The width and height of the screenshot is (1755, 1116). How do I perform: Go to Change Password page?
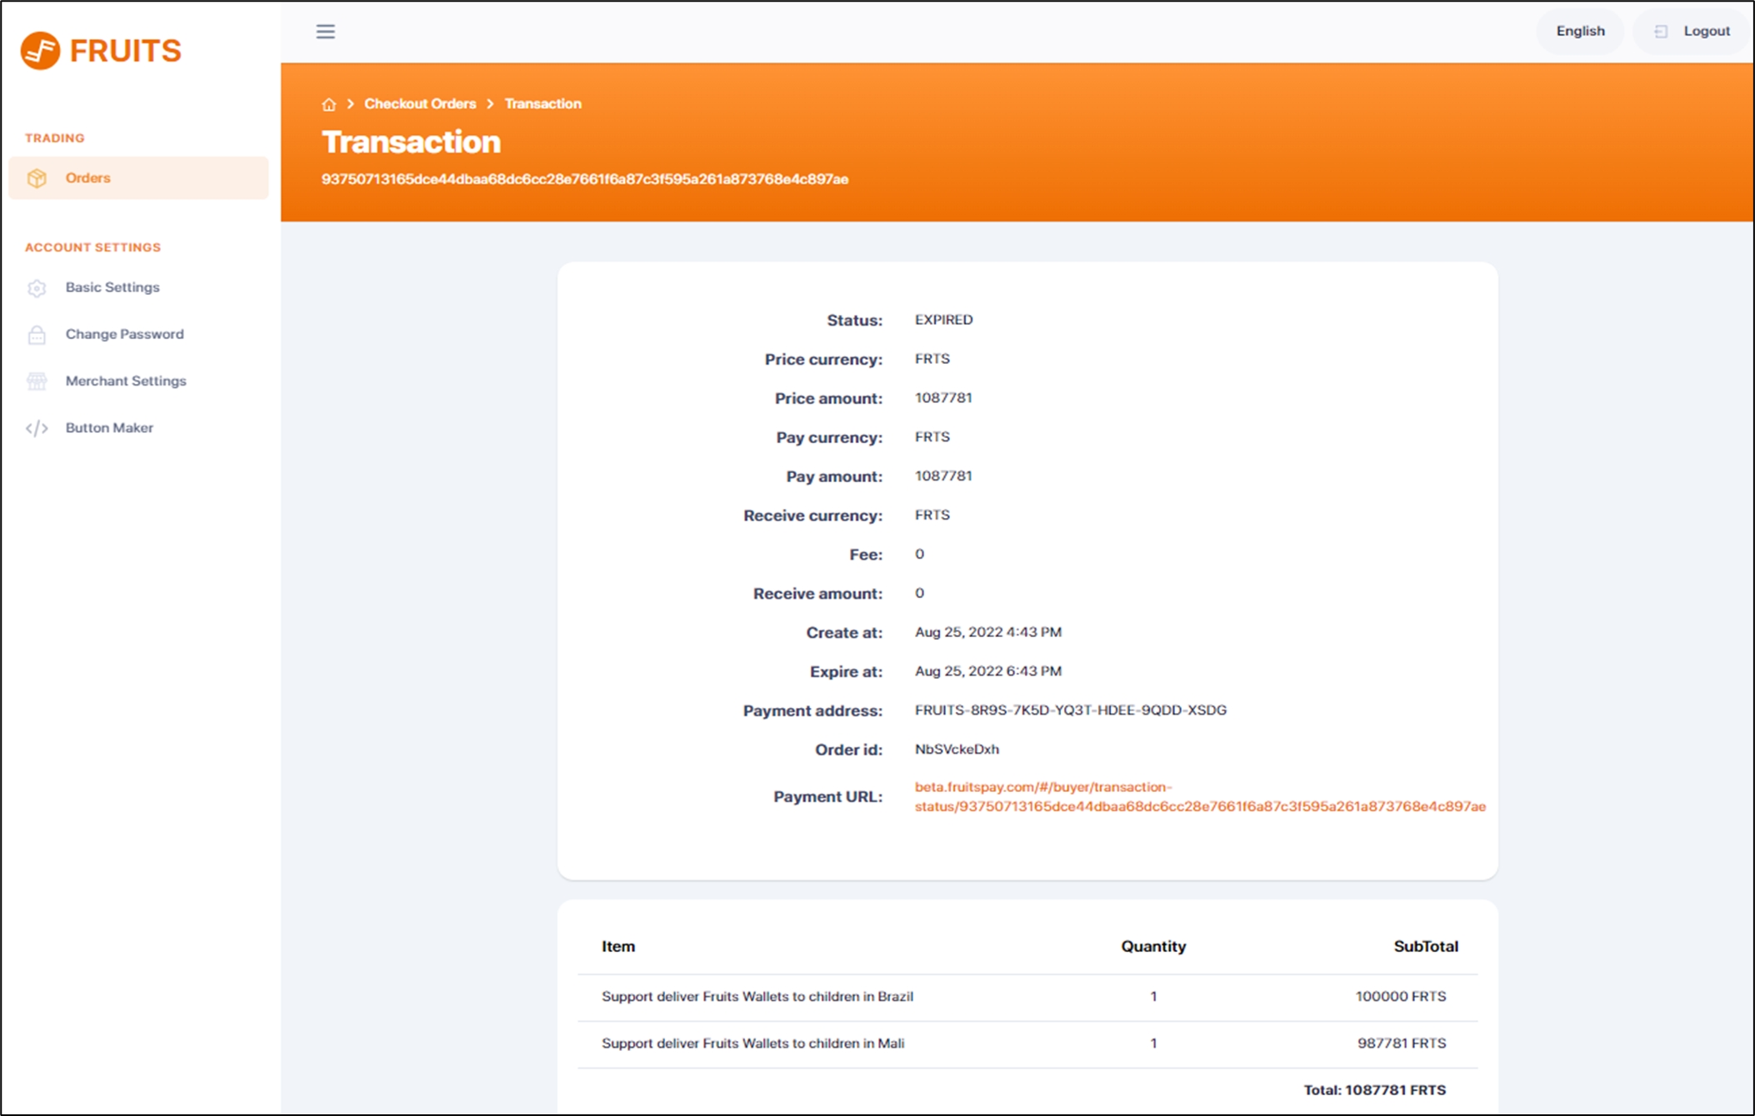coord(124,334)
